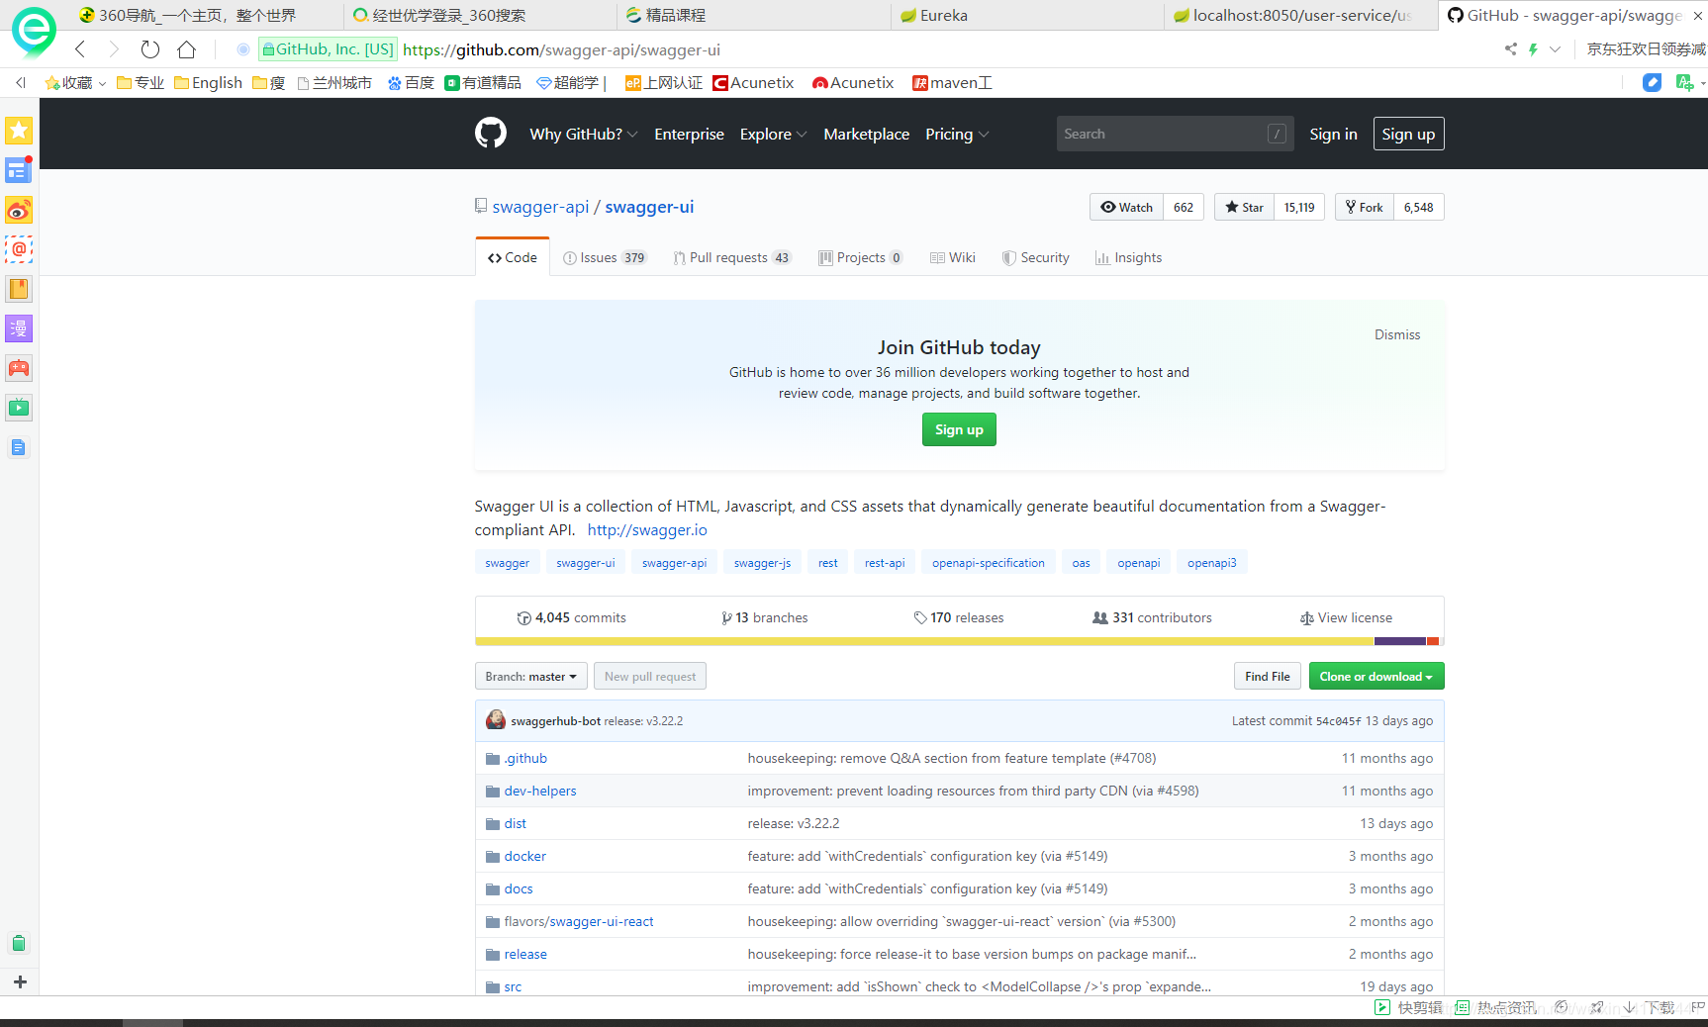Viewport: 1708px width, 1027px height.
Task: Click the yellow star favorites sidebar icon
Action: 19,131
